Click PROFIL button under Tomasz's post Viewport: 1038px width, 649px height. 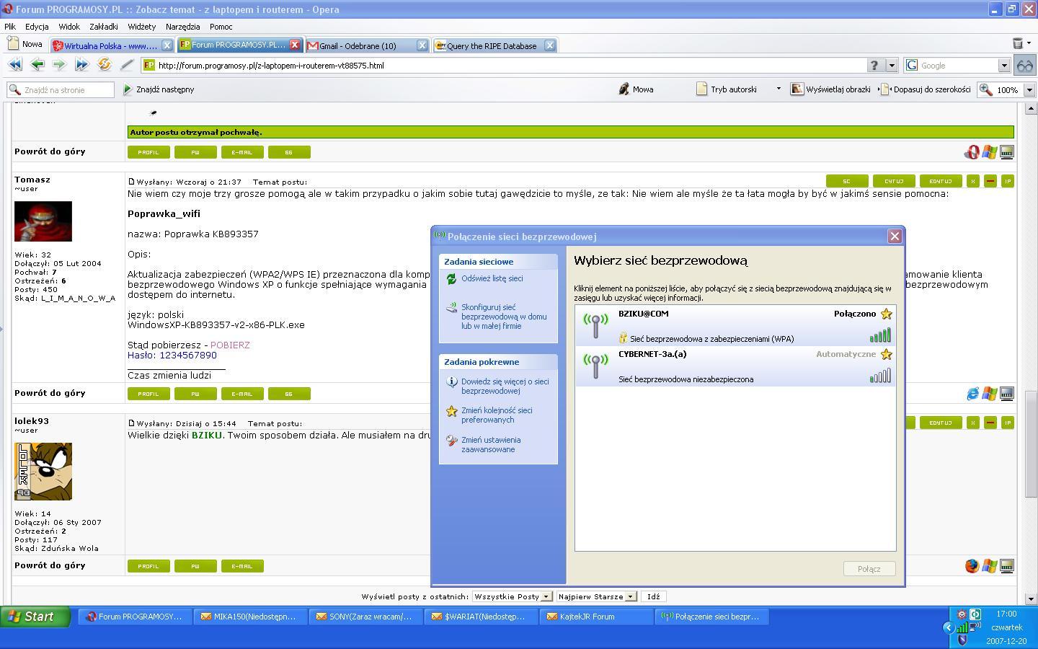point(148,394)
